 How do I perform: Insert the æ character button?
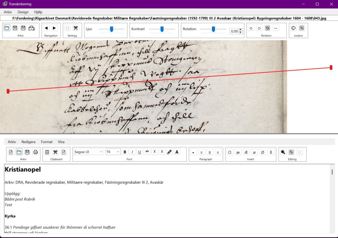[238, 152]
